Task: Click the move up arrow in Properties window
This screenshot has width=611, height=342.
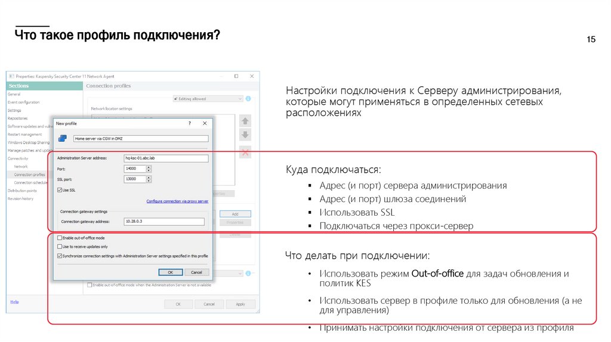Action: point(245,121)
